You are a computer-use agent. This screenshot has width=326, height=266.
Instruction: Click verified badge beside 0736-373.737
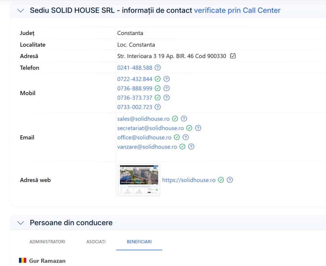tap(158, 97)
